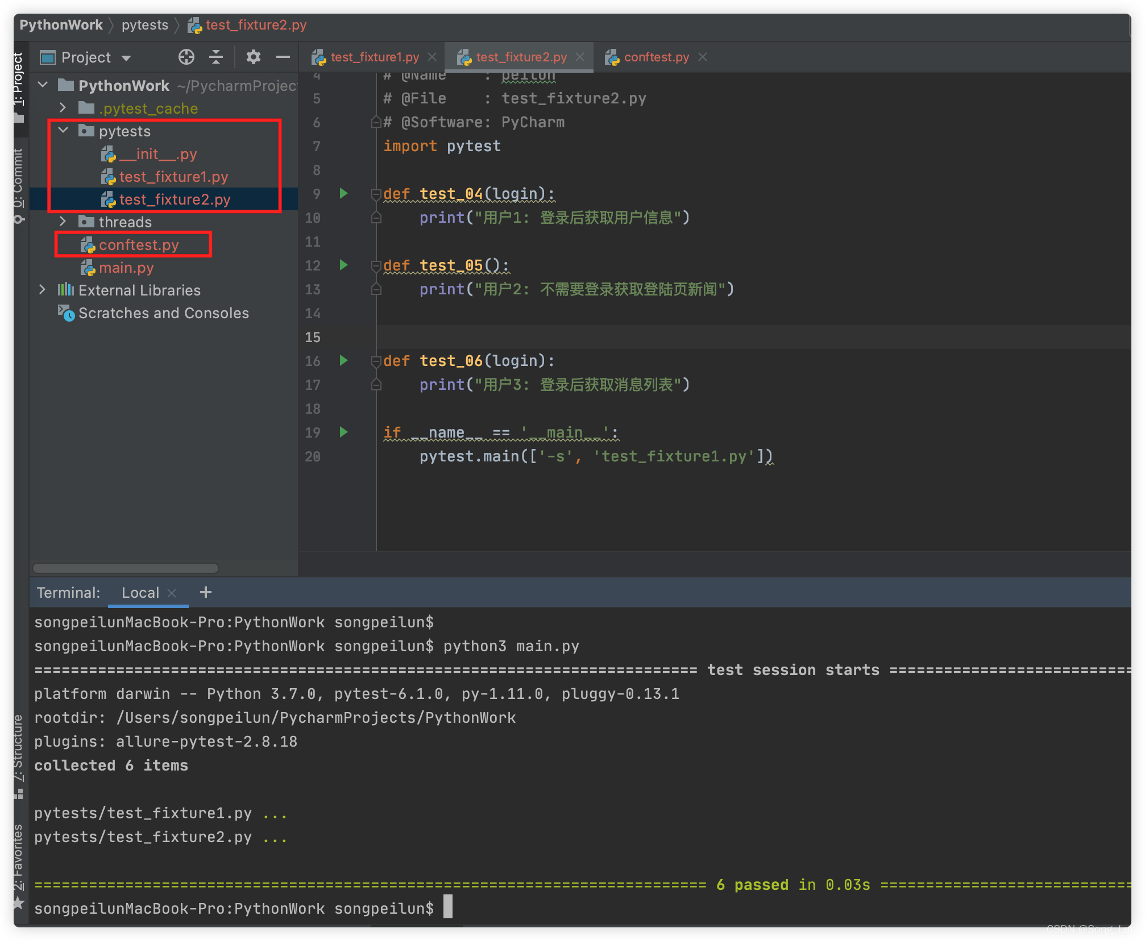Select main.py in the project tree

126,268
